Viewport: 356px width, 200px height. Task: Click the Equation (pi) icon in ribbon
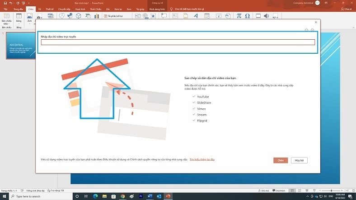point(239,16)
